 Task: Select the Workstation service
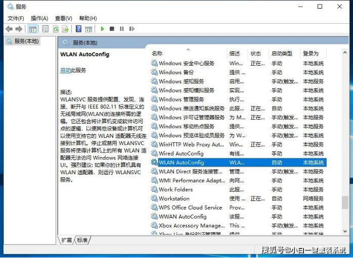coord(238,198)
